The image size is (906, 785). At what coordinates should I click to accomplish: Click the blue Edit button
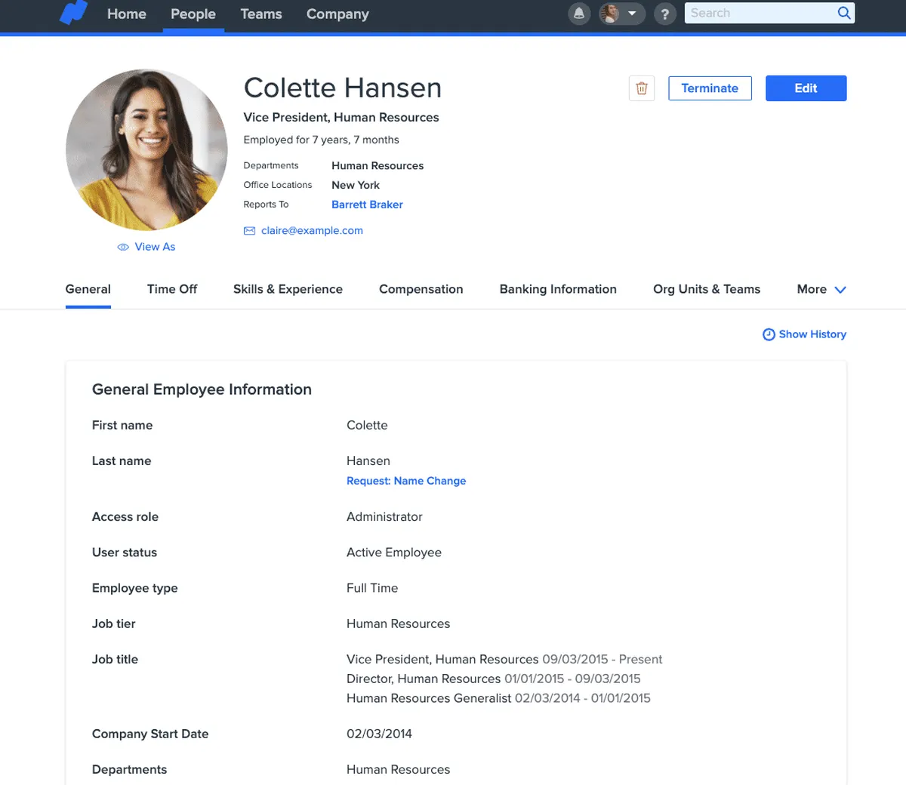(806, 88)
